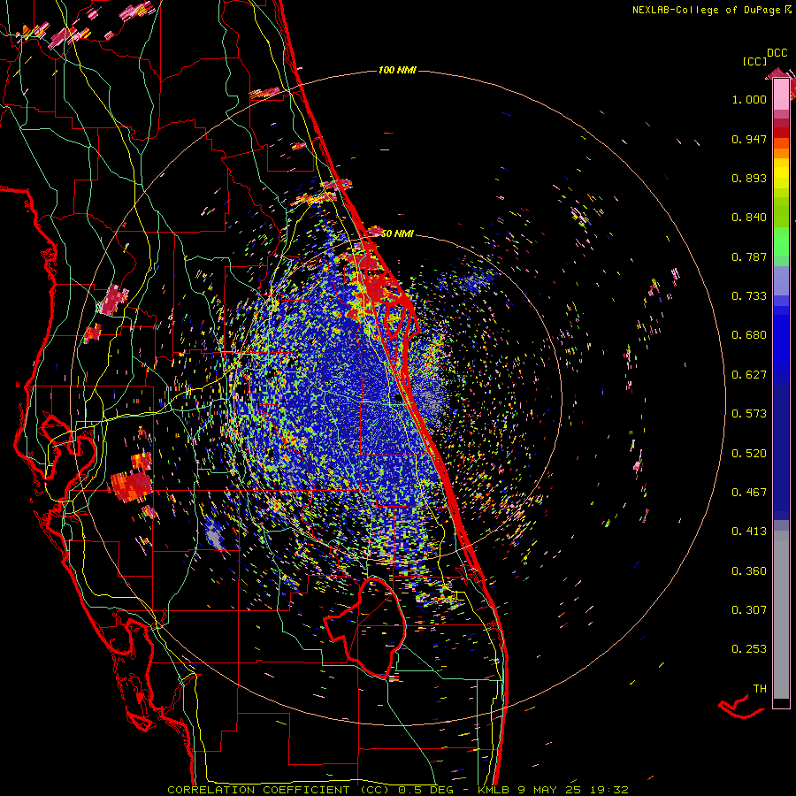Select the 0.413 legend value
This screenshot has width=796, height=796.
point(749,532)
